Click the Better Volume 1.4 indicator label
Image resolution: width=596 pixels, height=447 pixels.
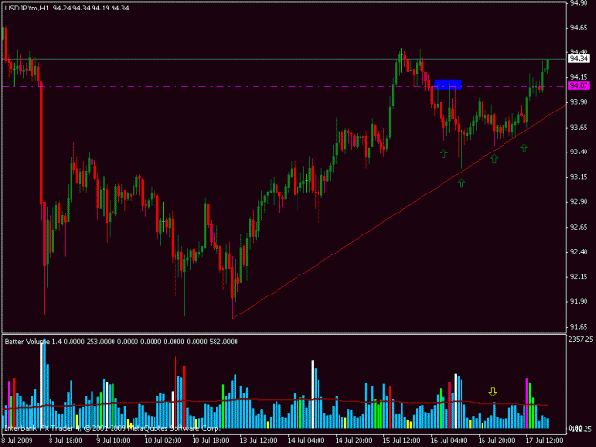coord(33,342)
